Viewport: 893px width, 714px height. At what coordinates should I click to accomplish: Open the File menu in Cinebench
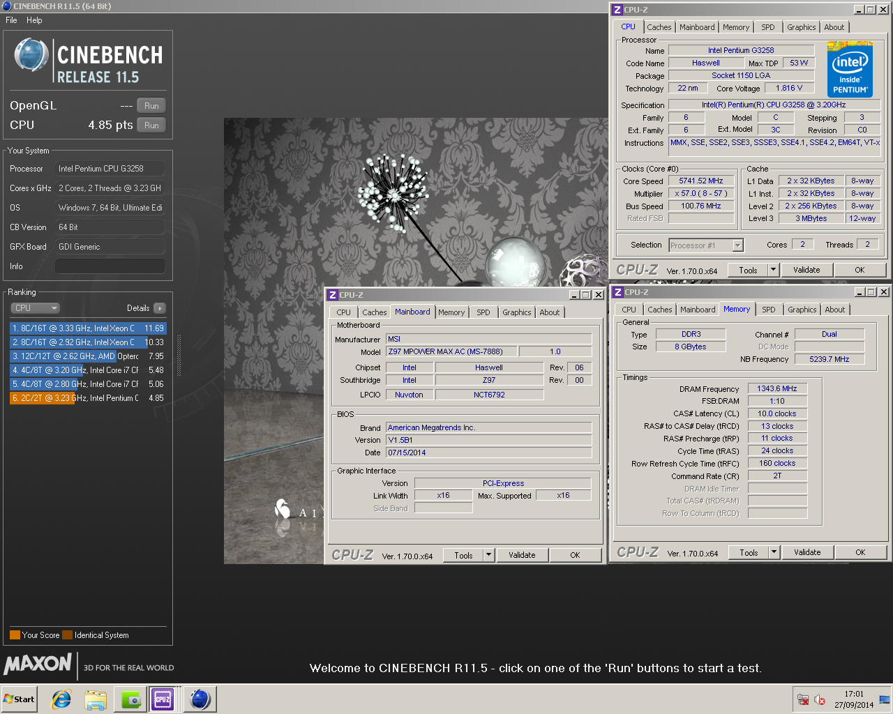pyautogui.click(x=11, y=20)
